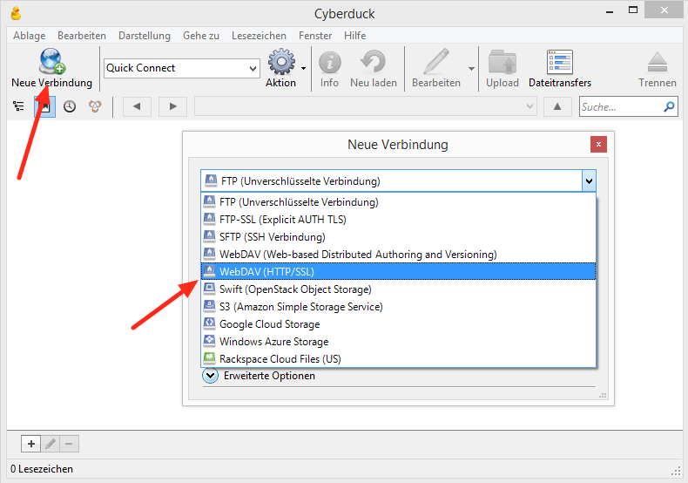The height and width of the screenshot is (483, 688).
Task: Show the bookmarks view icon
Action: 44,106
